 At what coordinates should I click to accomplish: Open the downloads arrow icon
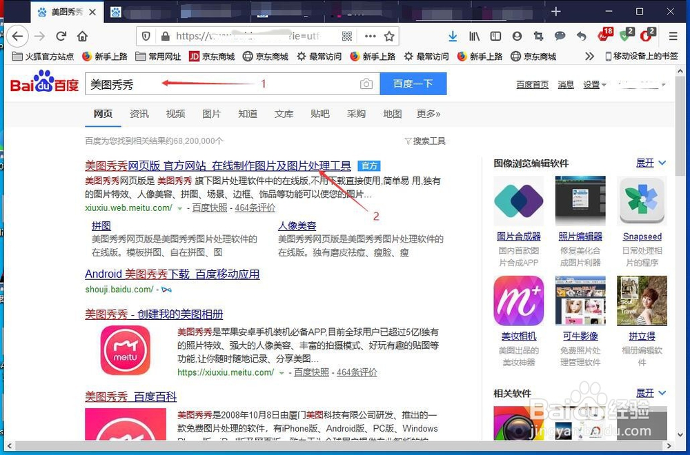pos(453,36)
